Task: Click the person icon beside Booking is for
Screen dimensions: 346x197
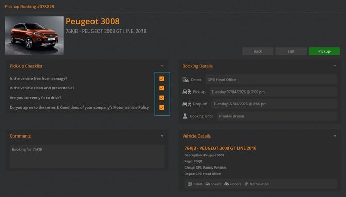Action: pyautogui.click(x=185, y=116)
